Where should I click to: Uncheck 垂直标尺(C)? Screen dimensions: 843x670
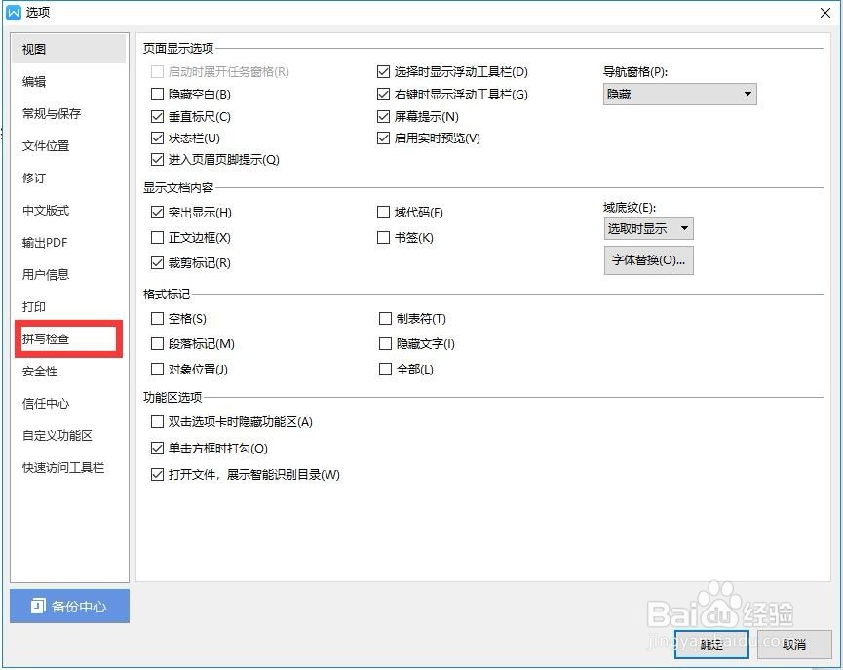click(157, 116)
